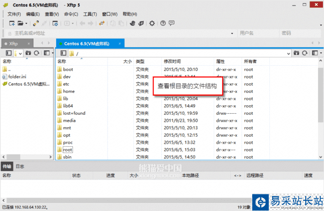Select the lost+found folder

(x=74, y=113)
